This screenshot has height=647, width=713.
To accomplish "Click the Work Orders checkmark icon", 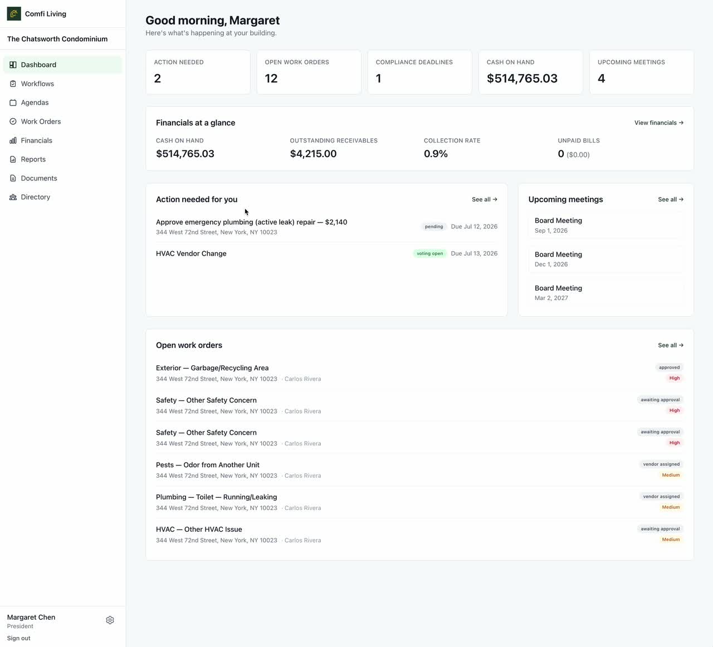I will point(13,121).
